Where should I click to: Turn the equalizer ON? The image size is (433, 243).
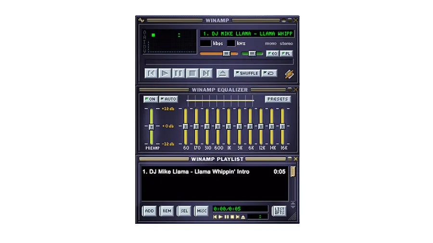[x=151, y=99]
